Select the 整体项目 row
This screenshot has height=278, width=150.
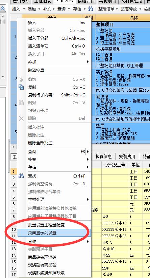click(121, 24)
